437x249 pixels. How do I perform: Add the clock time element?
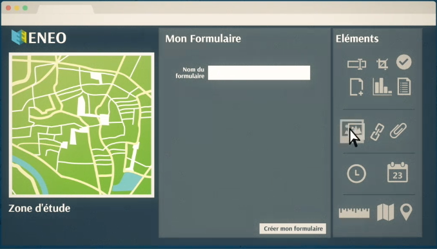pos(356,174)
